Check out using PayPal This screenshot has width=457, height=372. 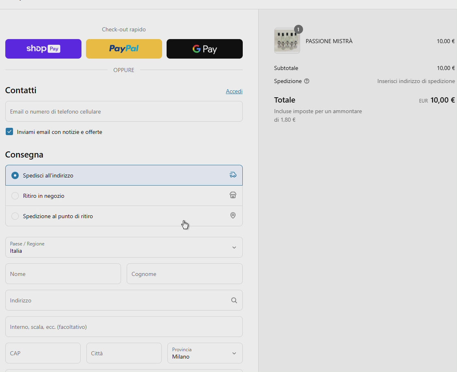(x=124, y=49)
